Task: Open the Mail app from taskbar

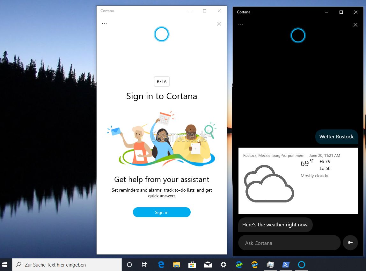Action: [208, 265]
